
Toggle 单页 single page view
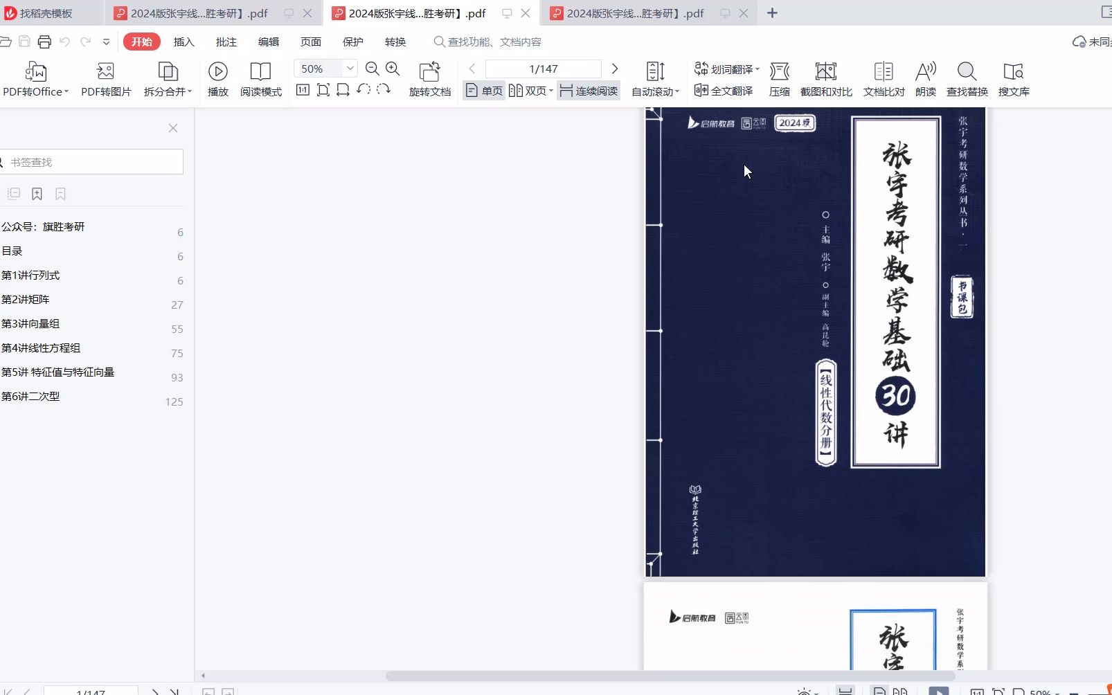pos(484,91)
